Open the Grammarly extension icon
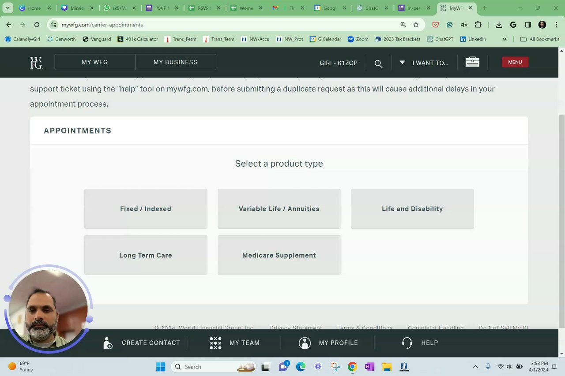The width and height of the screenshot is (565, 376). tap(449, 25)
